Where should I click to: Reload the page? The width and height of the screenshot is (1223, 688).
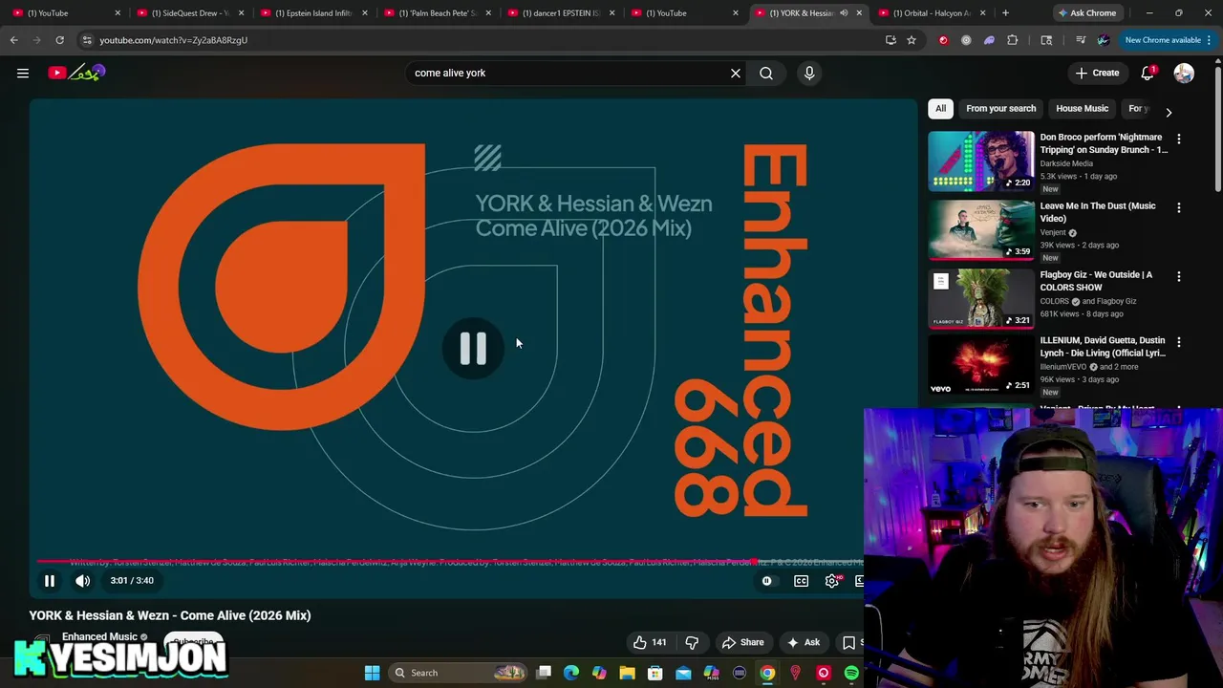coord(59,40)
